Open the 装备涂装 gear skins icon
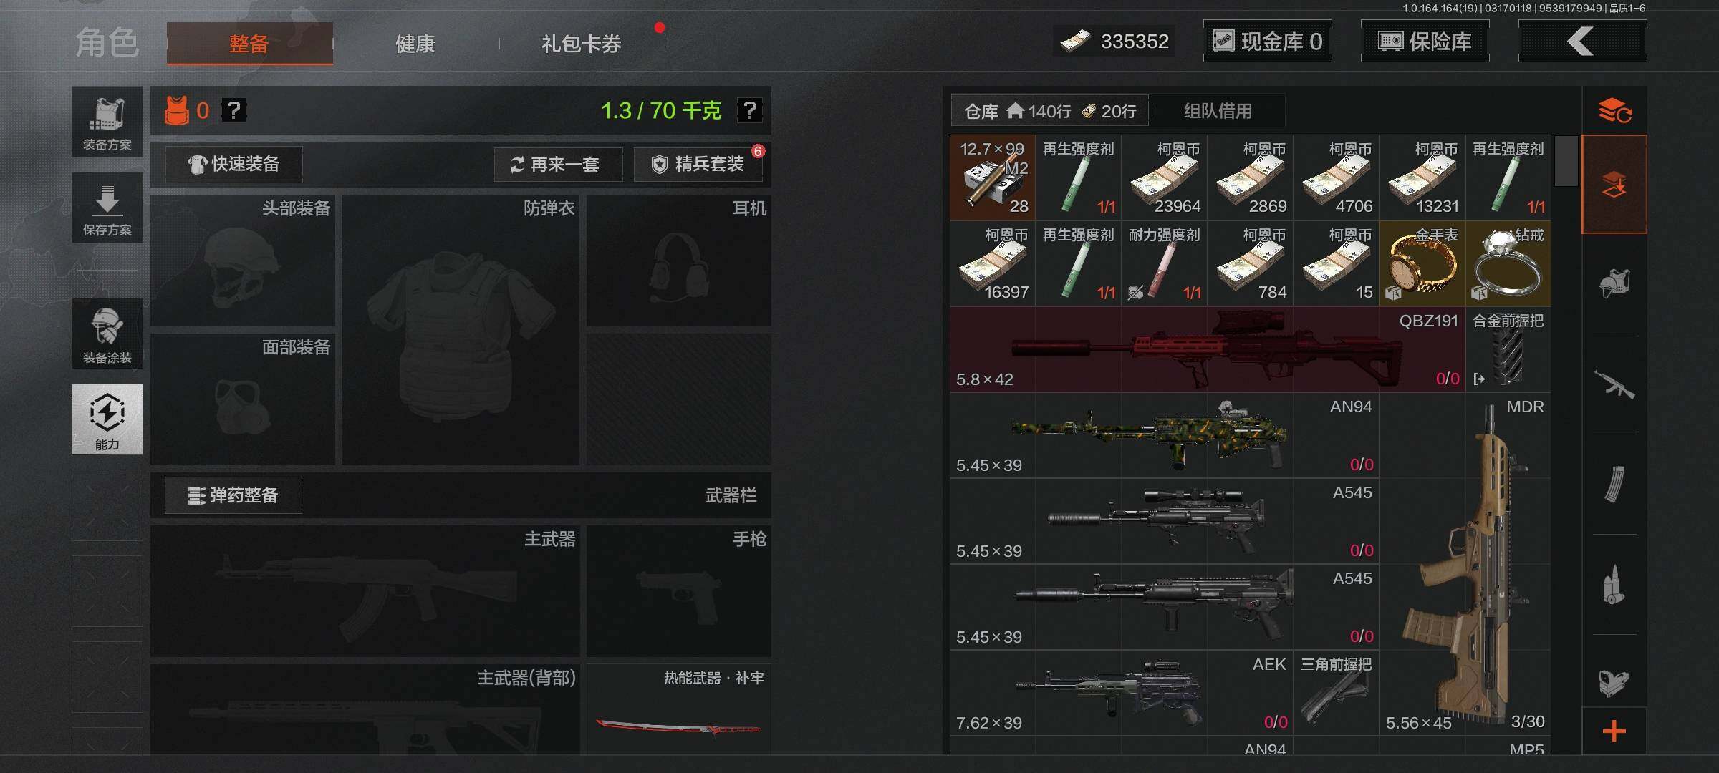The height and width of the screenshot is (773, 1719). 107,334
